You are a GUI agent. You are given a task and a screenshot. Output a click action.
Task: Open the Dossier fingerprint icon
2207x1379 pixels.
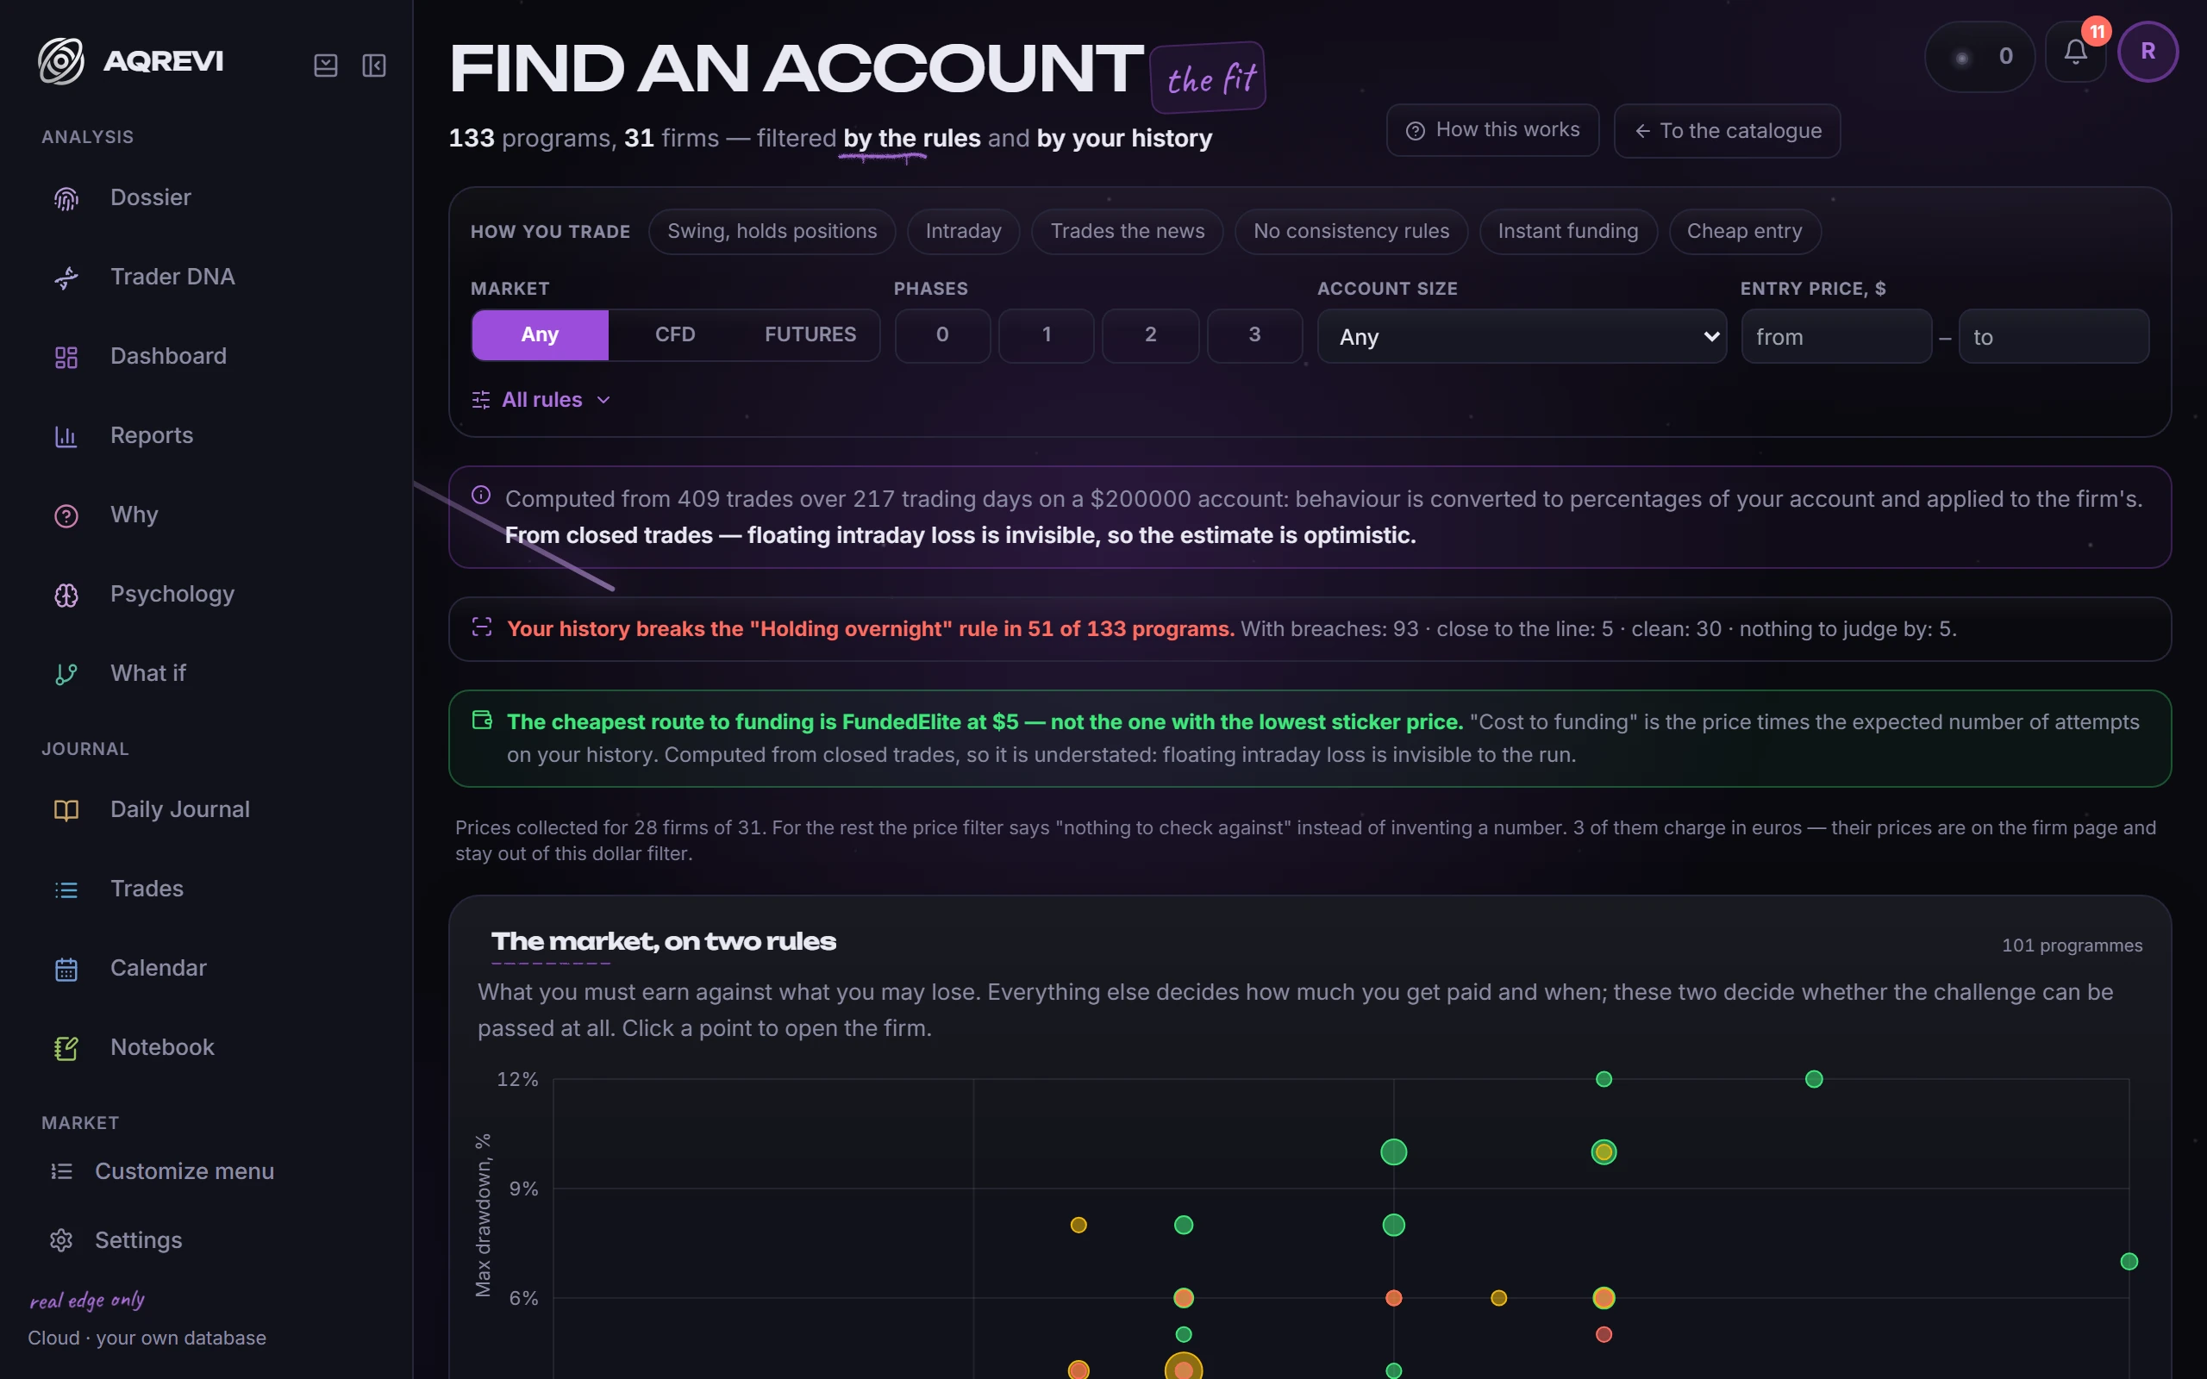(x=66, y=198)
